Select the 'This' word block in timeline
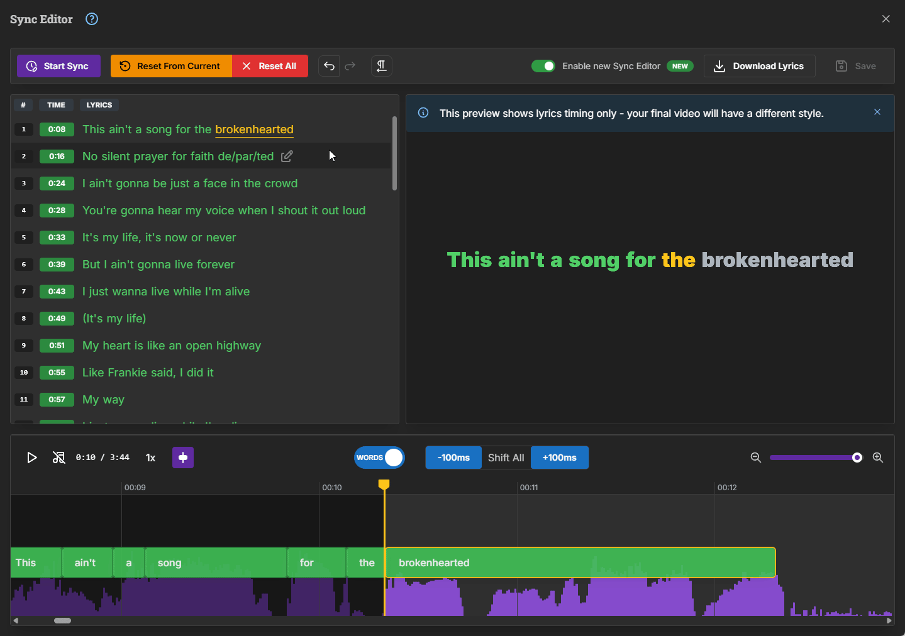Viewport: 905px width, 636px height. tap(36, 562)
